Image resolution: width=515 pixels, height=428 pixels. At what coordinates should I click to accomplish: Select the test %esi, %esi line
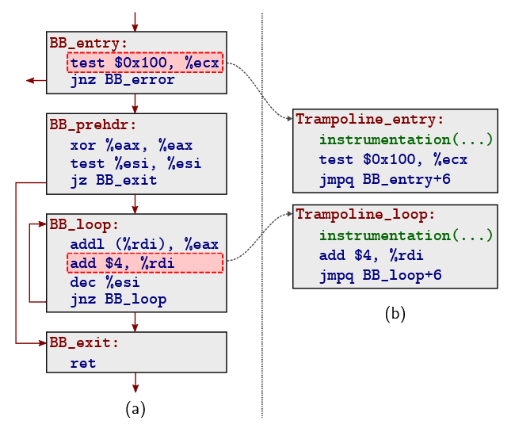point(135,163)
